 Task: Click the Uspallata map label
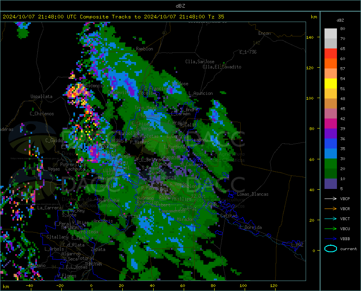click(41, 96)
